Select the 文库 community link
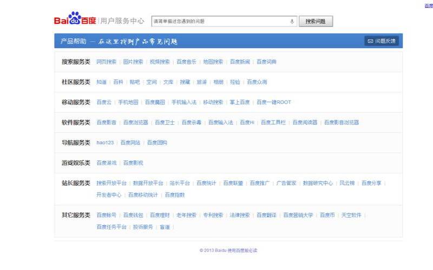Screen dimensions: 433x270 [168, 82]
